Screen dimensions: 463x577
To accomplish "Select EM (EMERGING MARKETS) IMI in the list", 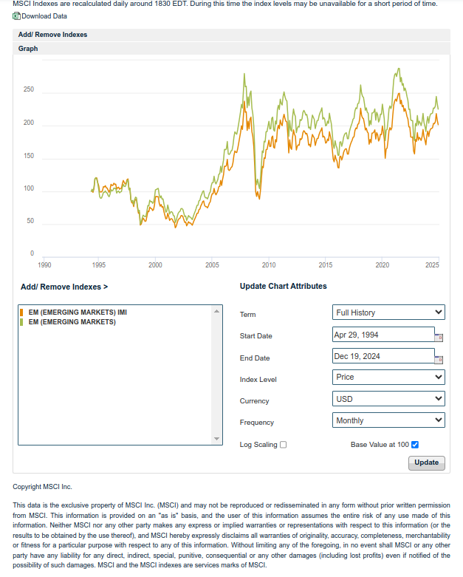I will 76,313.
